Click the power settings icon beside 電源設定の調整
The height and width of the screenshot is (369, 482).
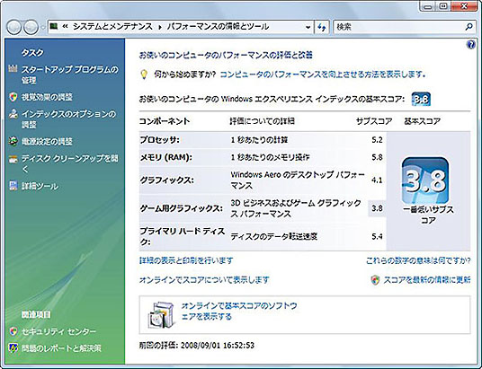[x=13, y=142]
